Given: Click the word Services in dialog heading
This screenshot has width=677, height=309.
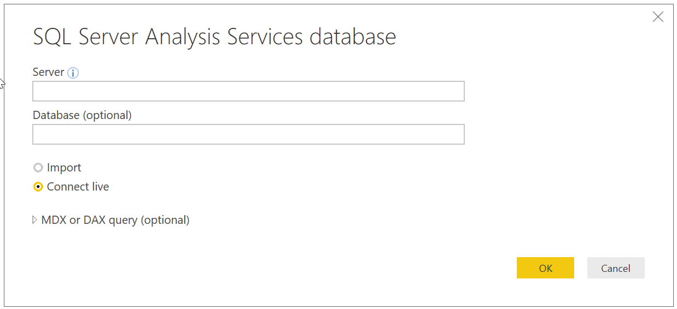Looking at the screenshot, I should 265,37.
